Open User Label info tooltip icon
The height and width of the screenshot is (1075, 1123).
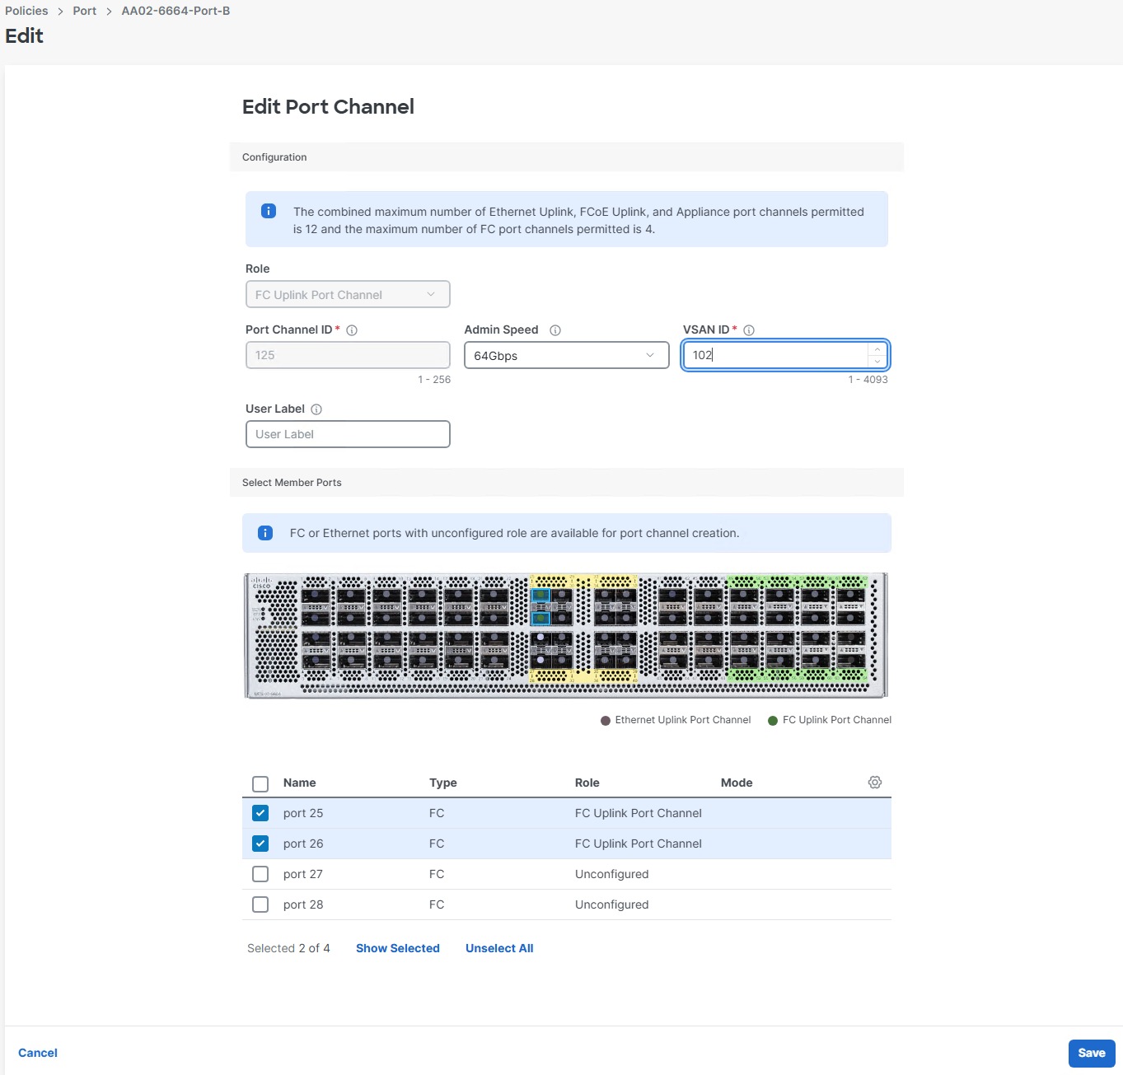click(x=316, y=409)
